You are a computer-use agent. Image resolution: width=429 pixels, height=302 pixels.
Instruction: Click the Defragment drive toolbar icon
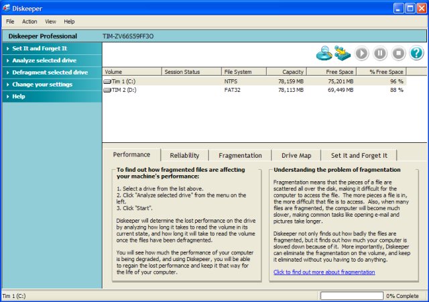coord(343,53)
